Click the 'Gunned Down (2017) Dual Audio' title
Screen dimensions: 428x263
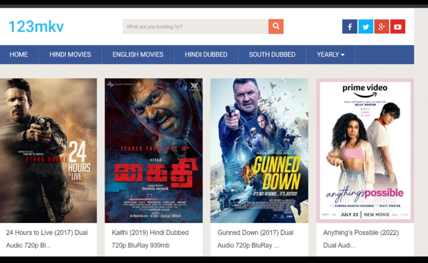pos(255,239)
